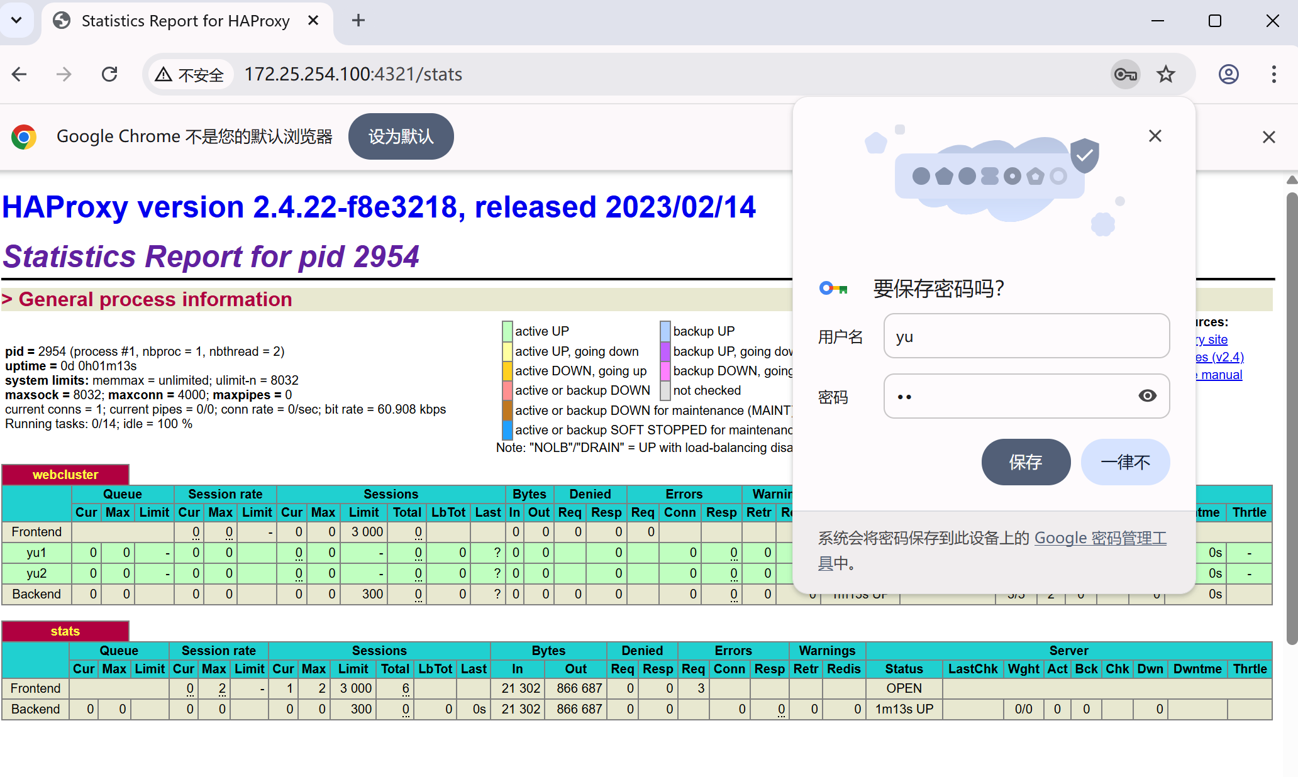Click the 设为默认 set default button
This screenshot has height=777, width=1298.
(401, 136)
